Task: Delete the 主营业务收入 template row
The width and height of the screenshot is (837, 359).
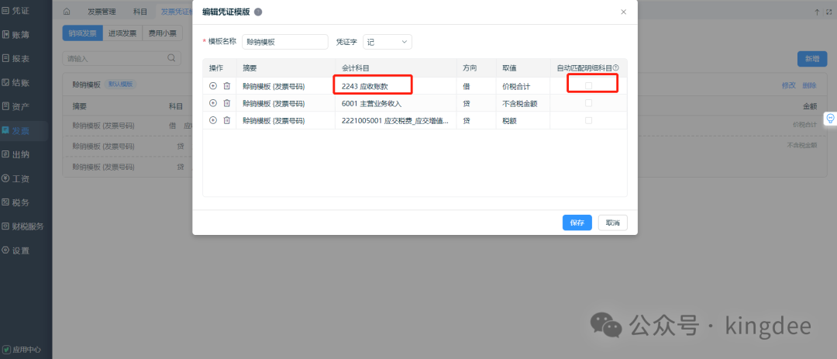Action: pyautogui.click(x=226, y=103)
